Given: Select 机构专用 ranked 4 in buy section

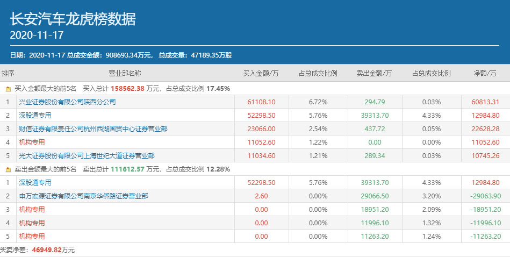Looking at the screenshot, I should [32, 142].
